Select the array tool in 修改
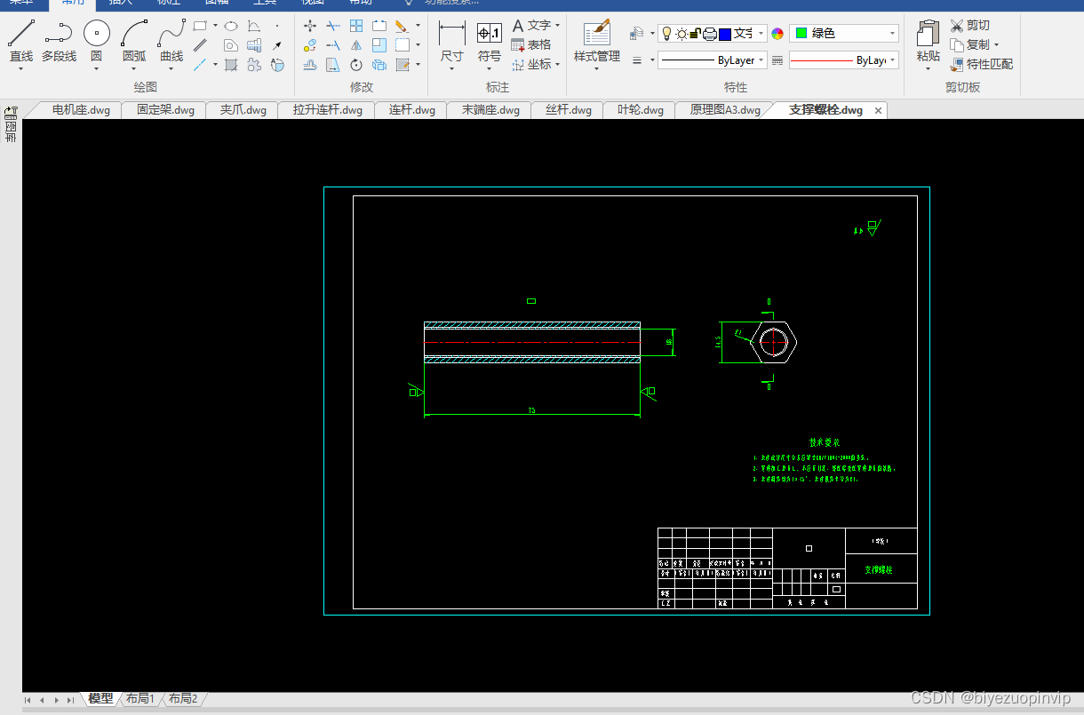This screenshot has height=715, width=1084. coord(356,26)
